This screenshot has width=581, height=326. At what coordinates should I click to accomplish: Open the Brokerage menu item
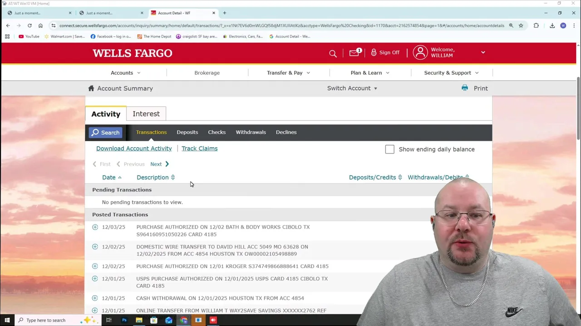pyautogui.click(x=207, y=72)
